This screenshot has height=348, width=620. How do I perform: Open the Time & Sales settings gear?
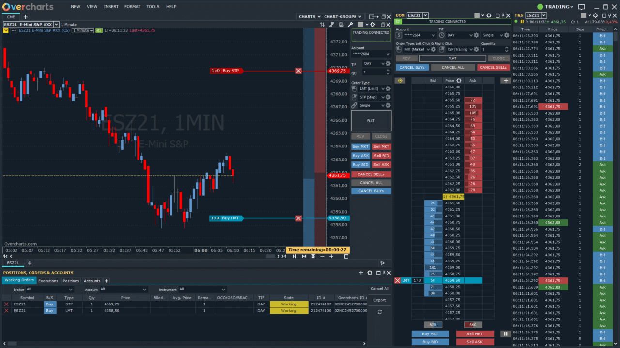(x=595, y=15)
